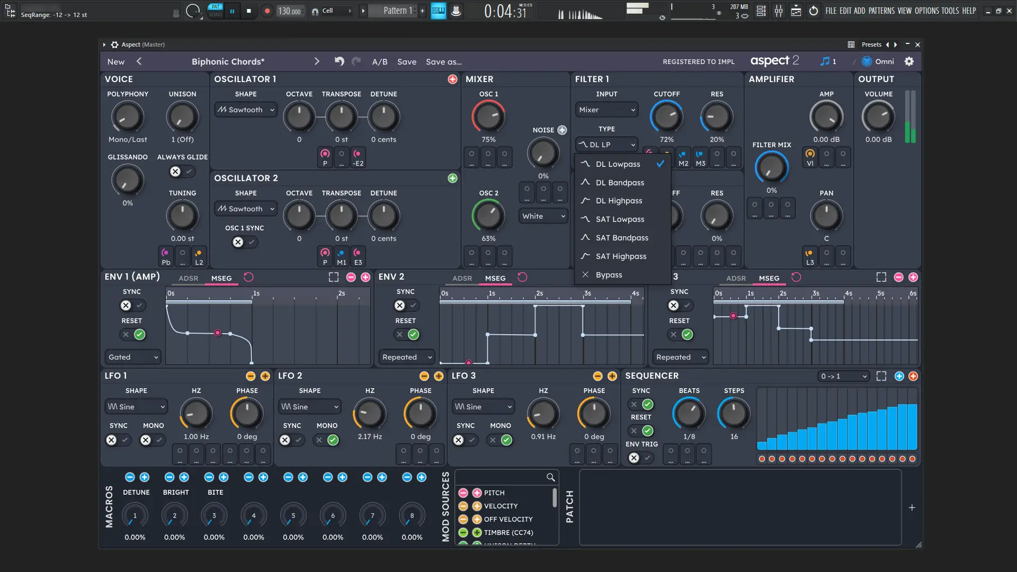Image resolution: width=1017 pixels, height=572 pixels.
Task: Add noise with the plus icon
Action: click(x=562, y=130)
